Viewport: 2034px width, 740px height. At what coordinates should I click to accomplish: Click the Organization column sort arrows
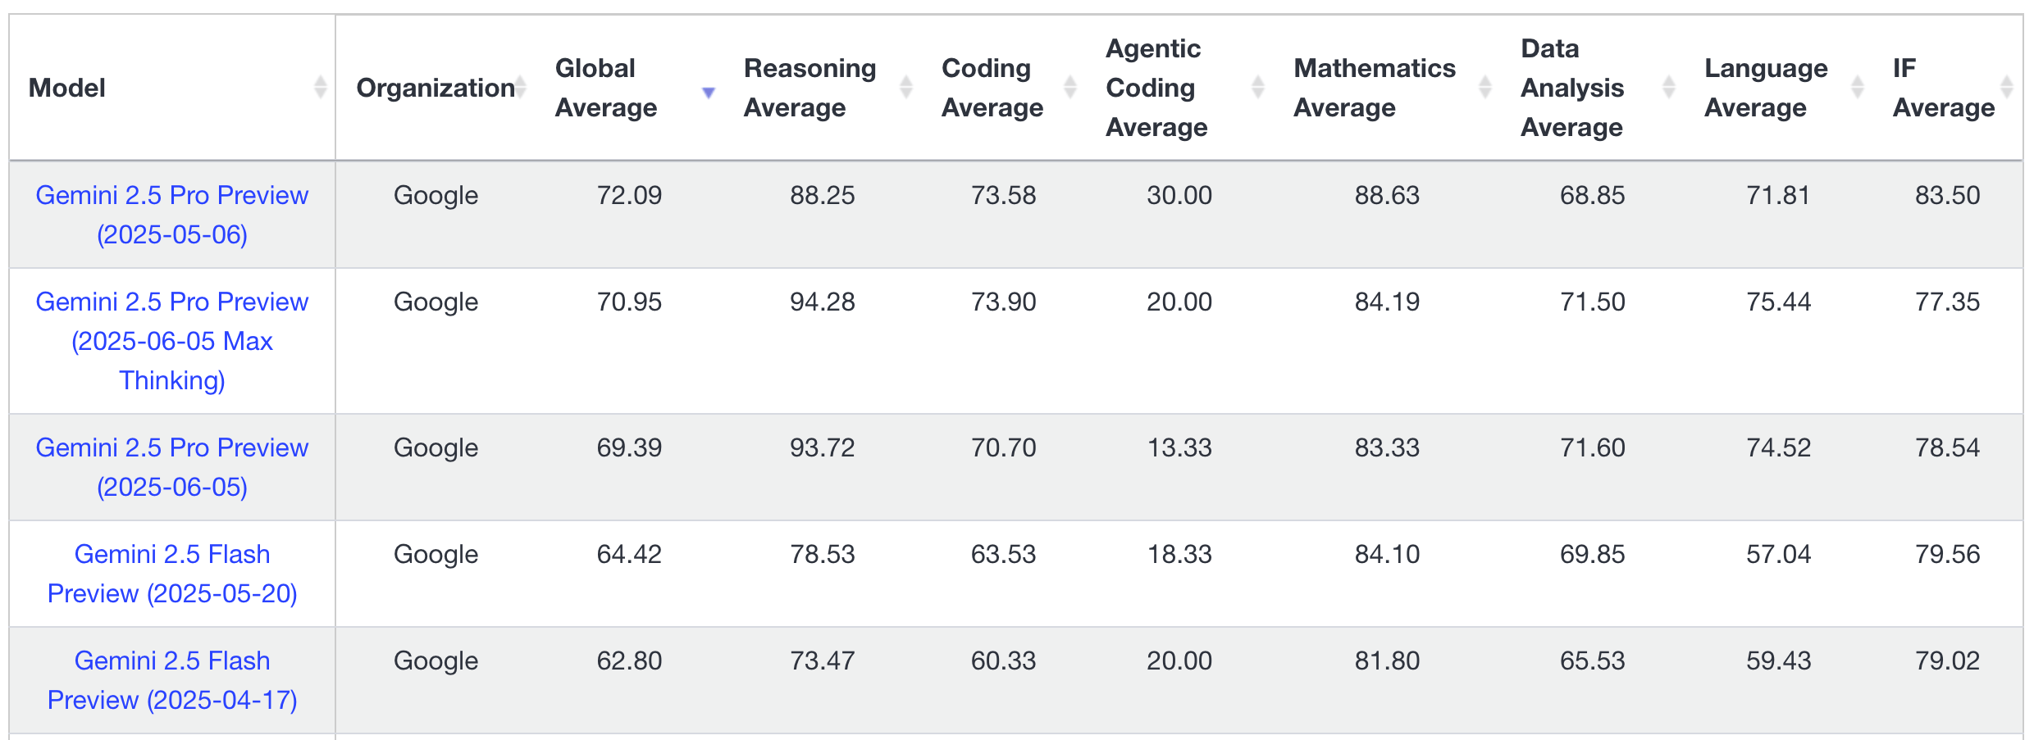(x=520, y=87)
